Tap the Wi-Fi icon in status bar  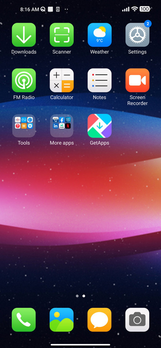pyautogui.click(x=134, y=9)
